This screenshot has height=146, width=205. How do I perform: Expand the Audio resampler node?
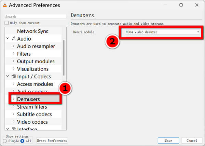13,46
